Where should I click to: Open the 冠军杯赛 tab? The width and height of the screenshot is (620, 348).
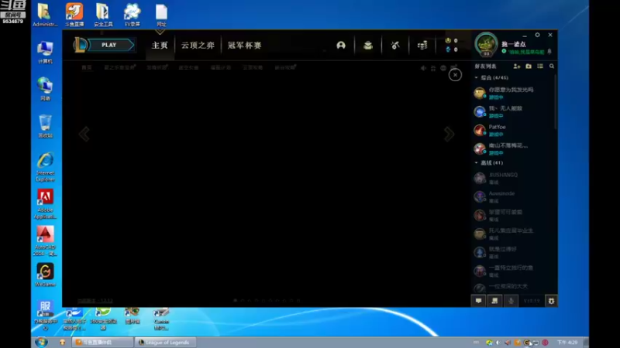pos(244,46)
